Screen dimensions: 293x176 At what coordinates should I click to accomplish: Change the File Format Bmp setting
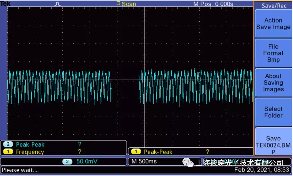273,53
